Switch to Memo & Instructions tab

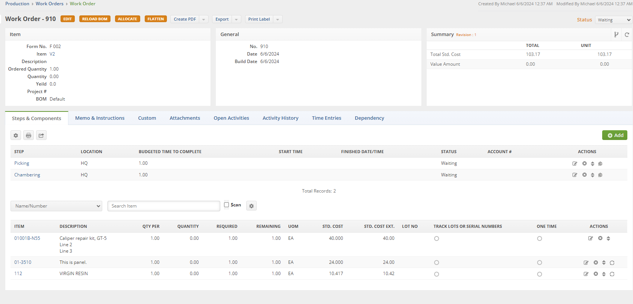pyautogui.click(x=100, y=118)
